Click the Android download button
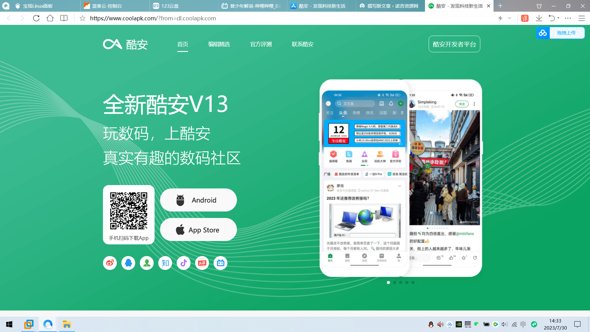590x332 pixels. (199, 200)
